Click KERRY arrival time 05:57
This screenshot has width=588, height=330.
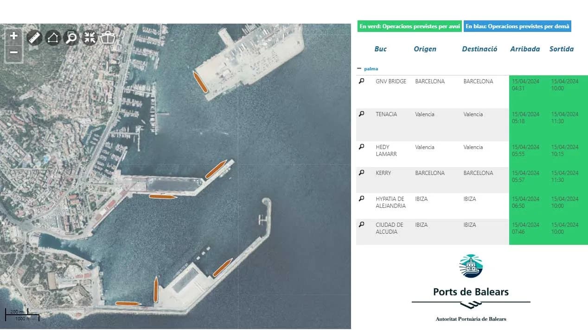pyautogui.click(x=518, y=180)
